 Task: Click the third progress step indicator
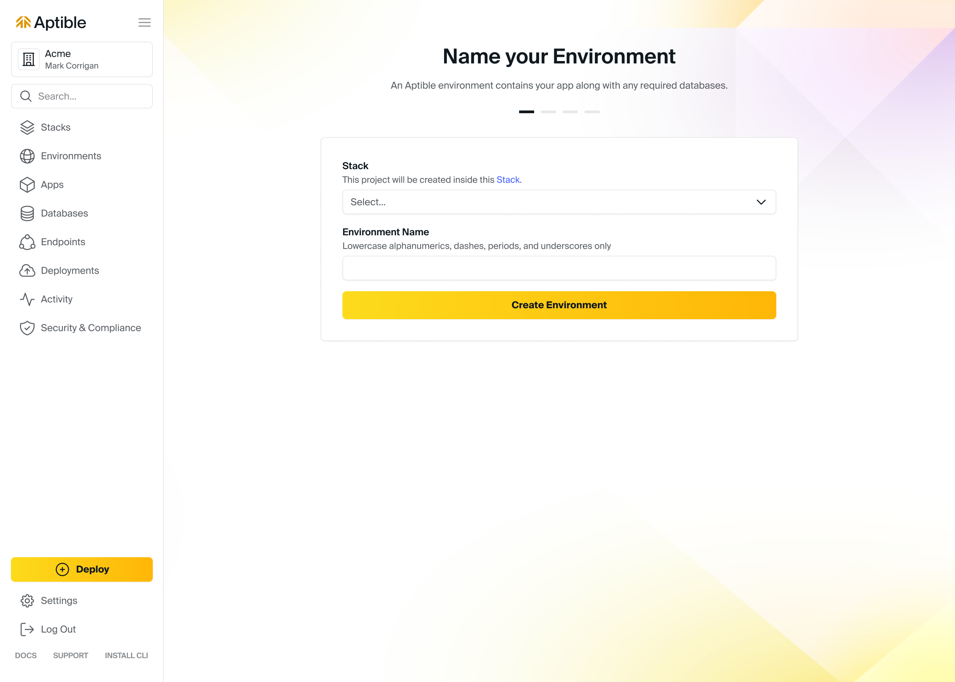tap(570, 112)
